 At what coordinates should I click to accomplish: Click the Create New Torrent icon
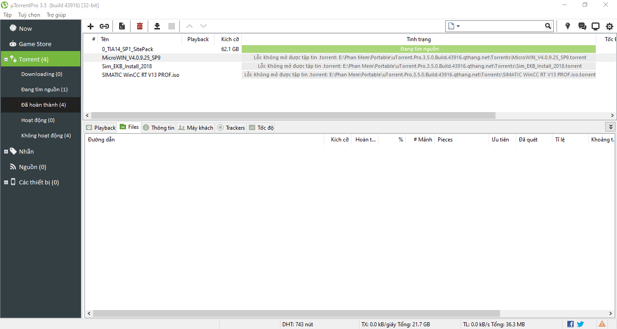click(x=122, y=26)
